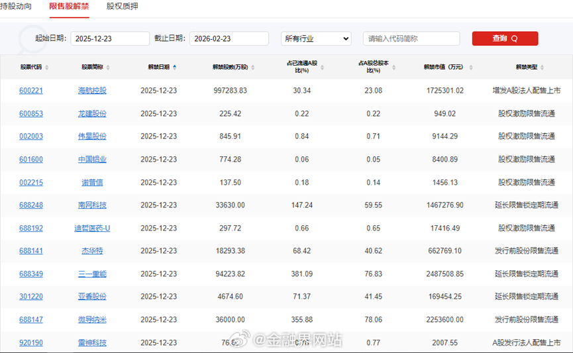
Task: Open 诺普信 stock link
Action: (x=92, y=182)
